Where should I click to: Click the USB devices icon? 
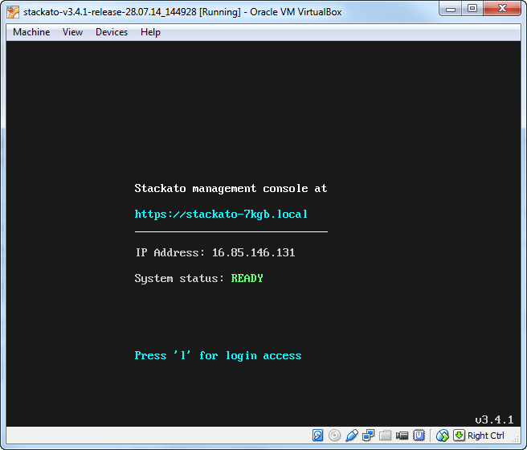click(352, 436)
